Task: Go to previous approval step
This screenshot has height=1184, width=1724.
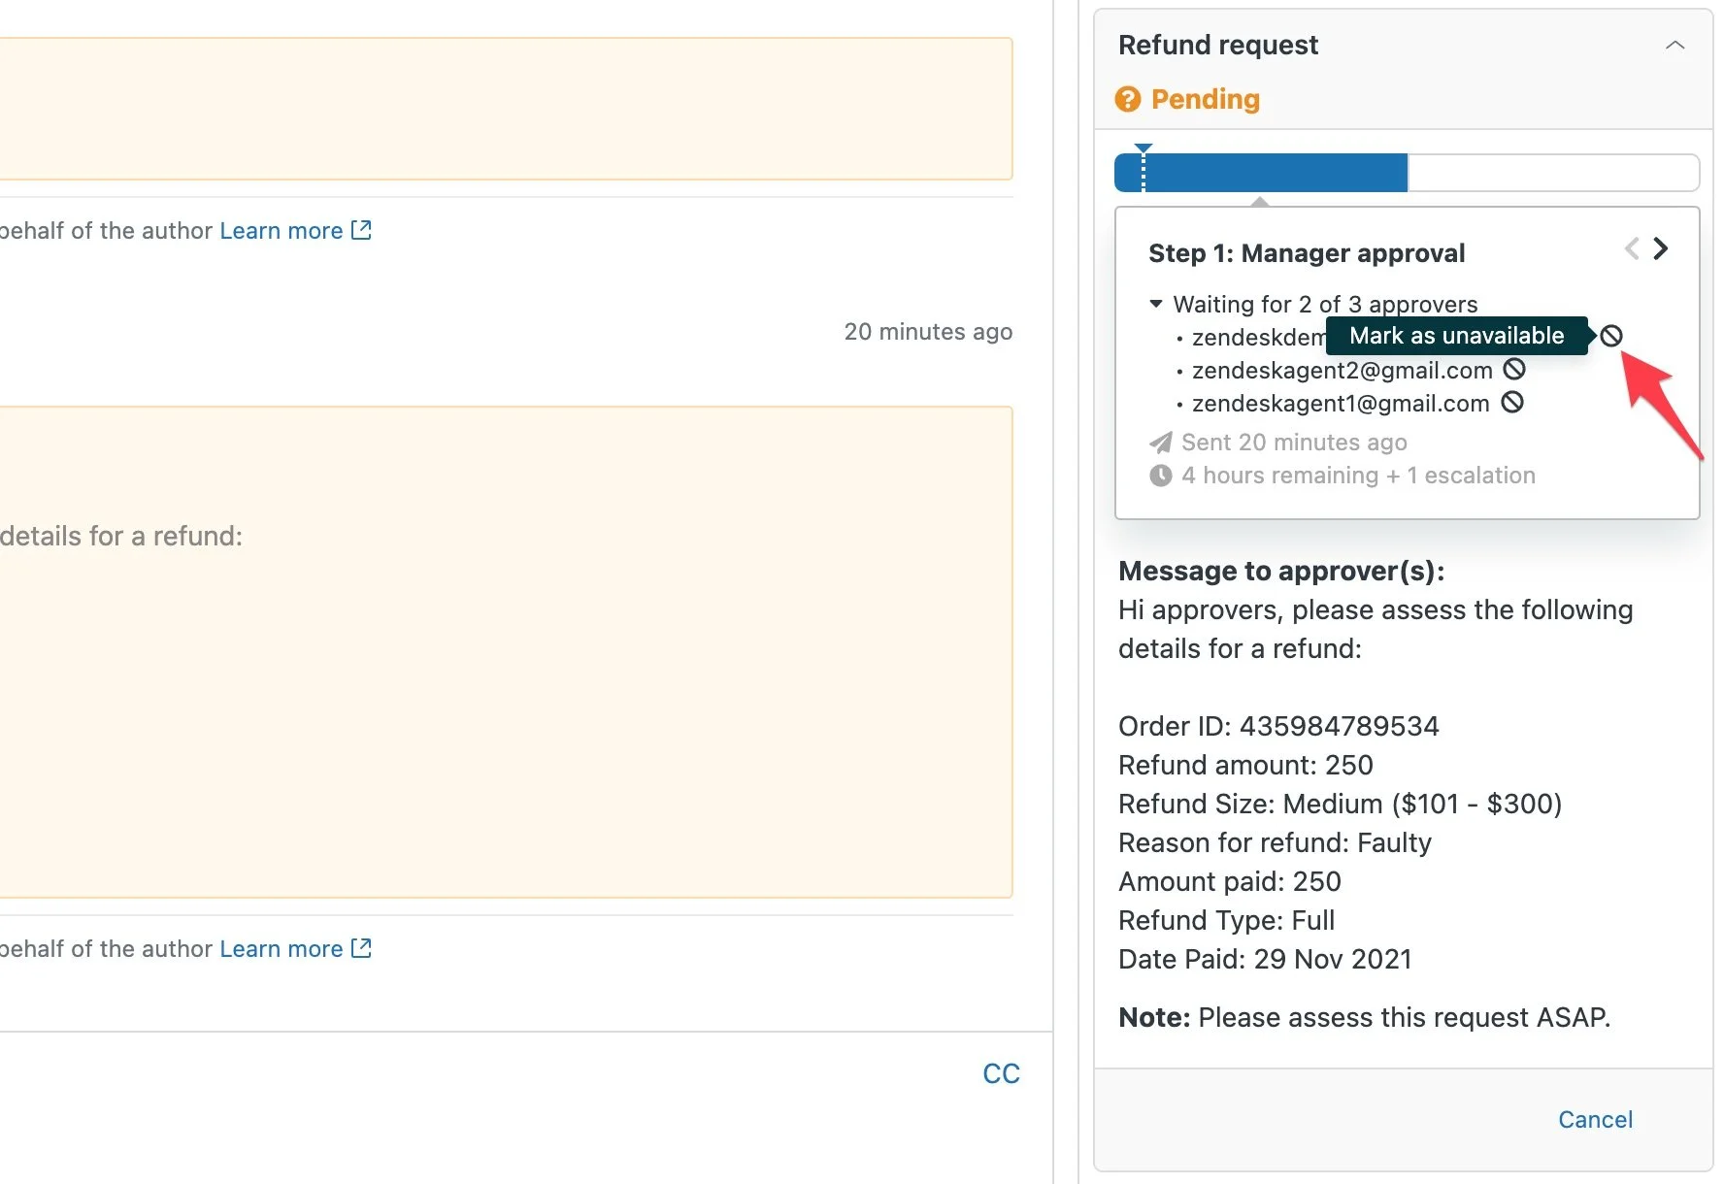Action: pyautogui.click(x=1632, y=248)
